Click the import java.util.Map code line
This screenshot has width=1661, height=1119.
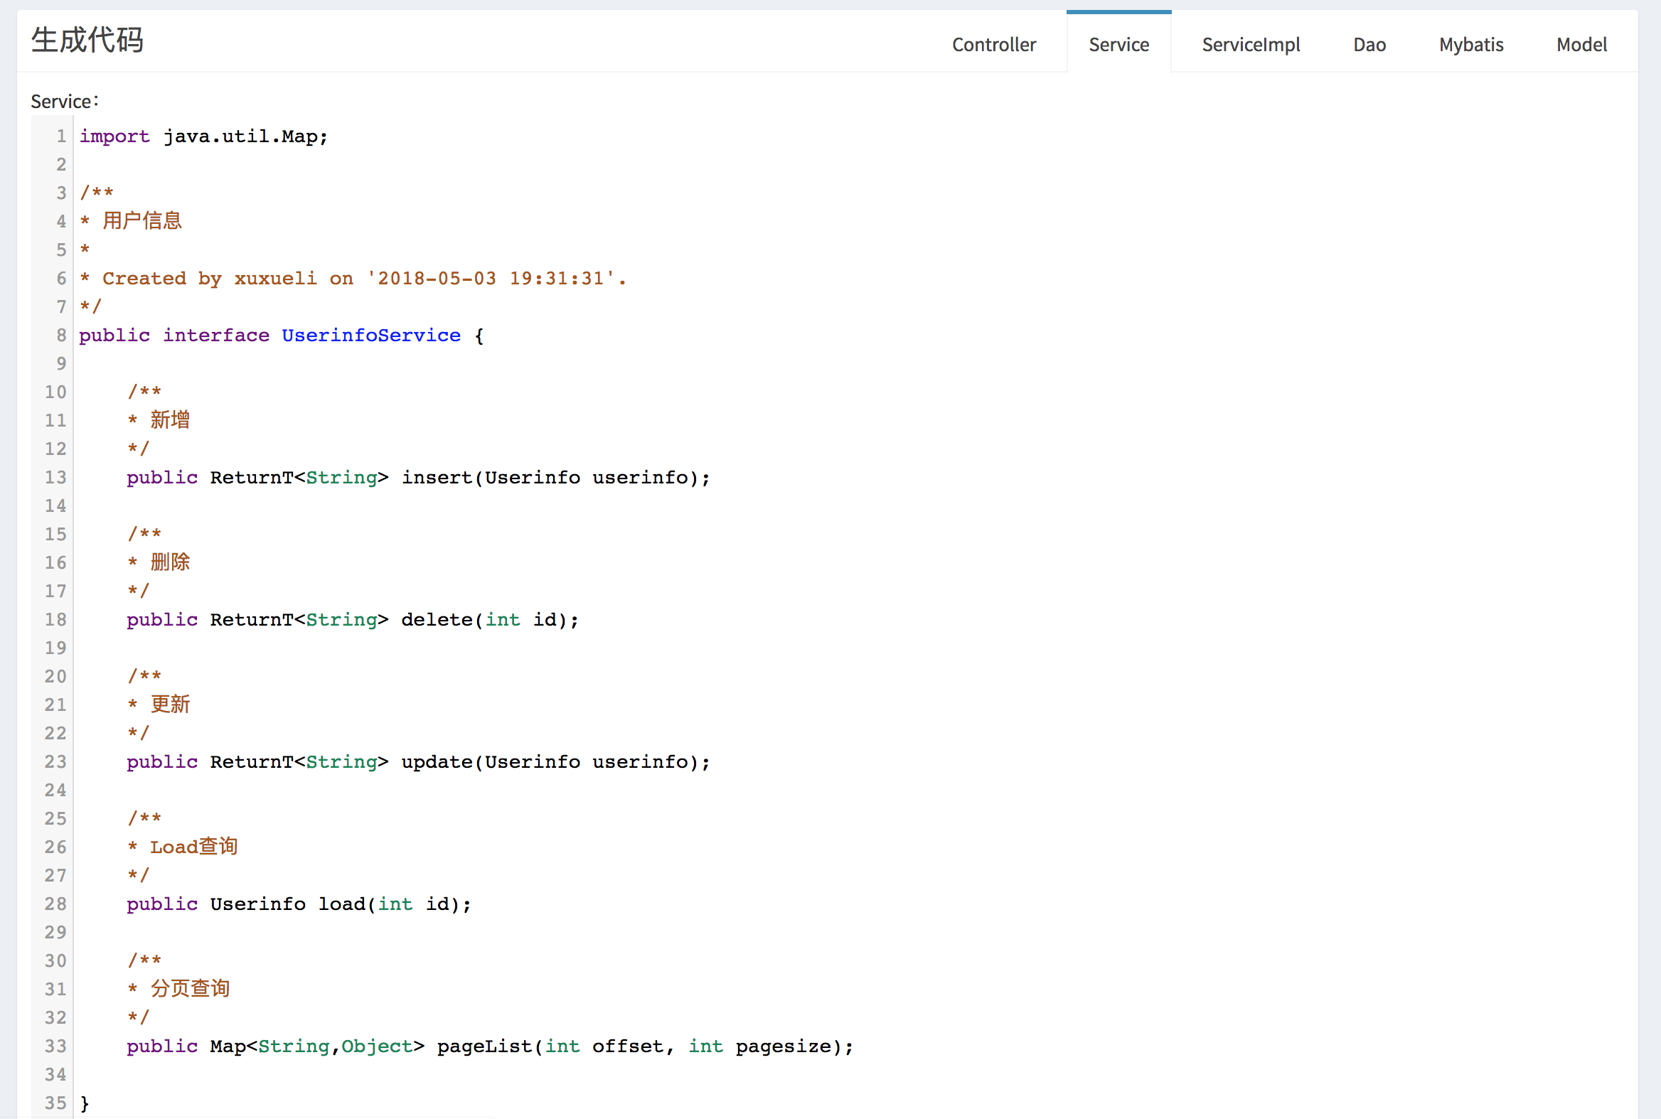point(203,136)
